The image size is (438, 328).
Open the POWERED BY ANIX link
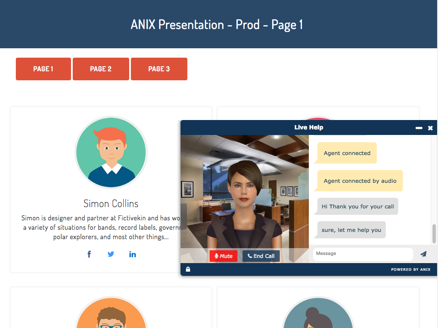click(x=411, y=269)
